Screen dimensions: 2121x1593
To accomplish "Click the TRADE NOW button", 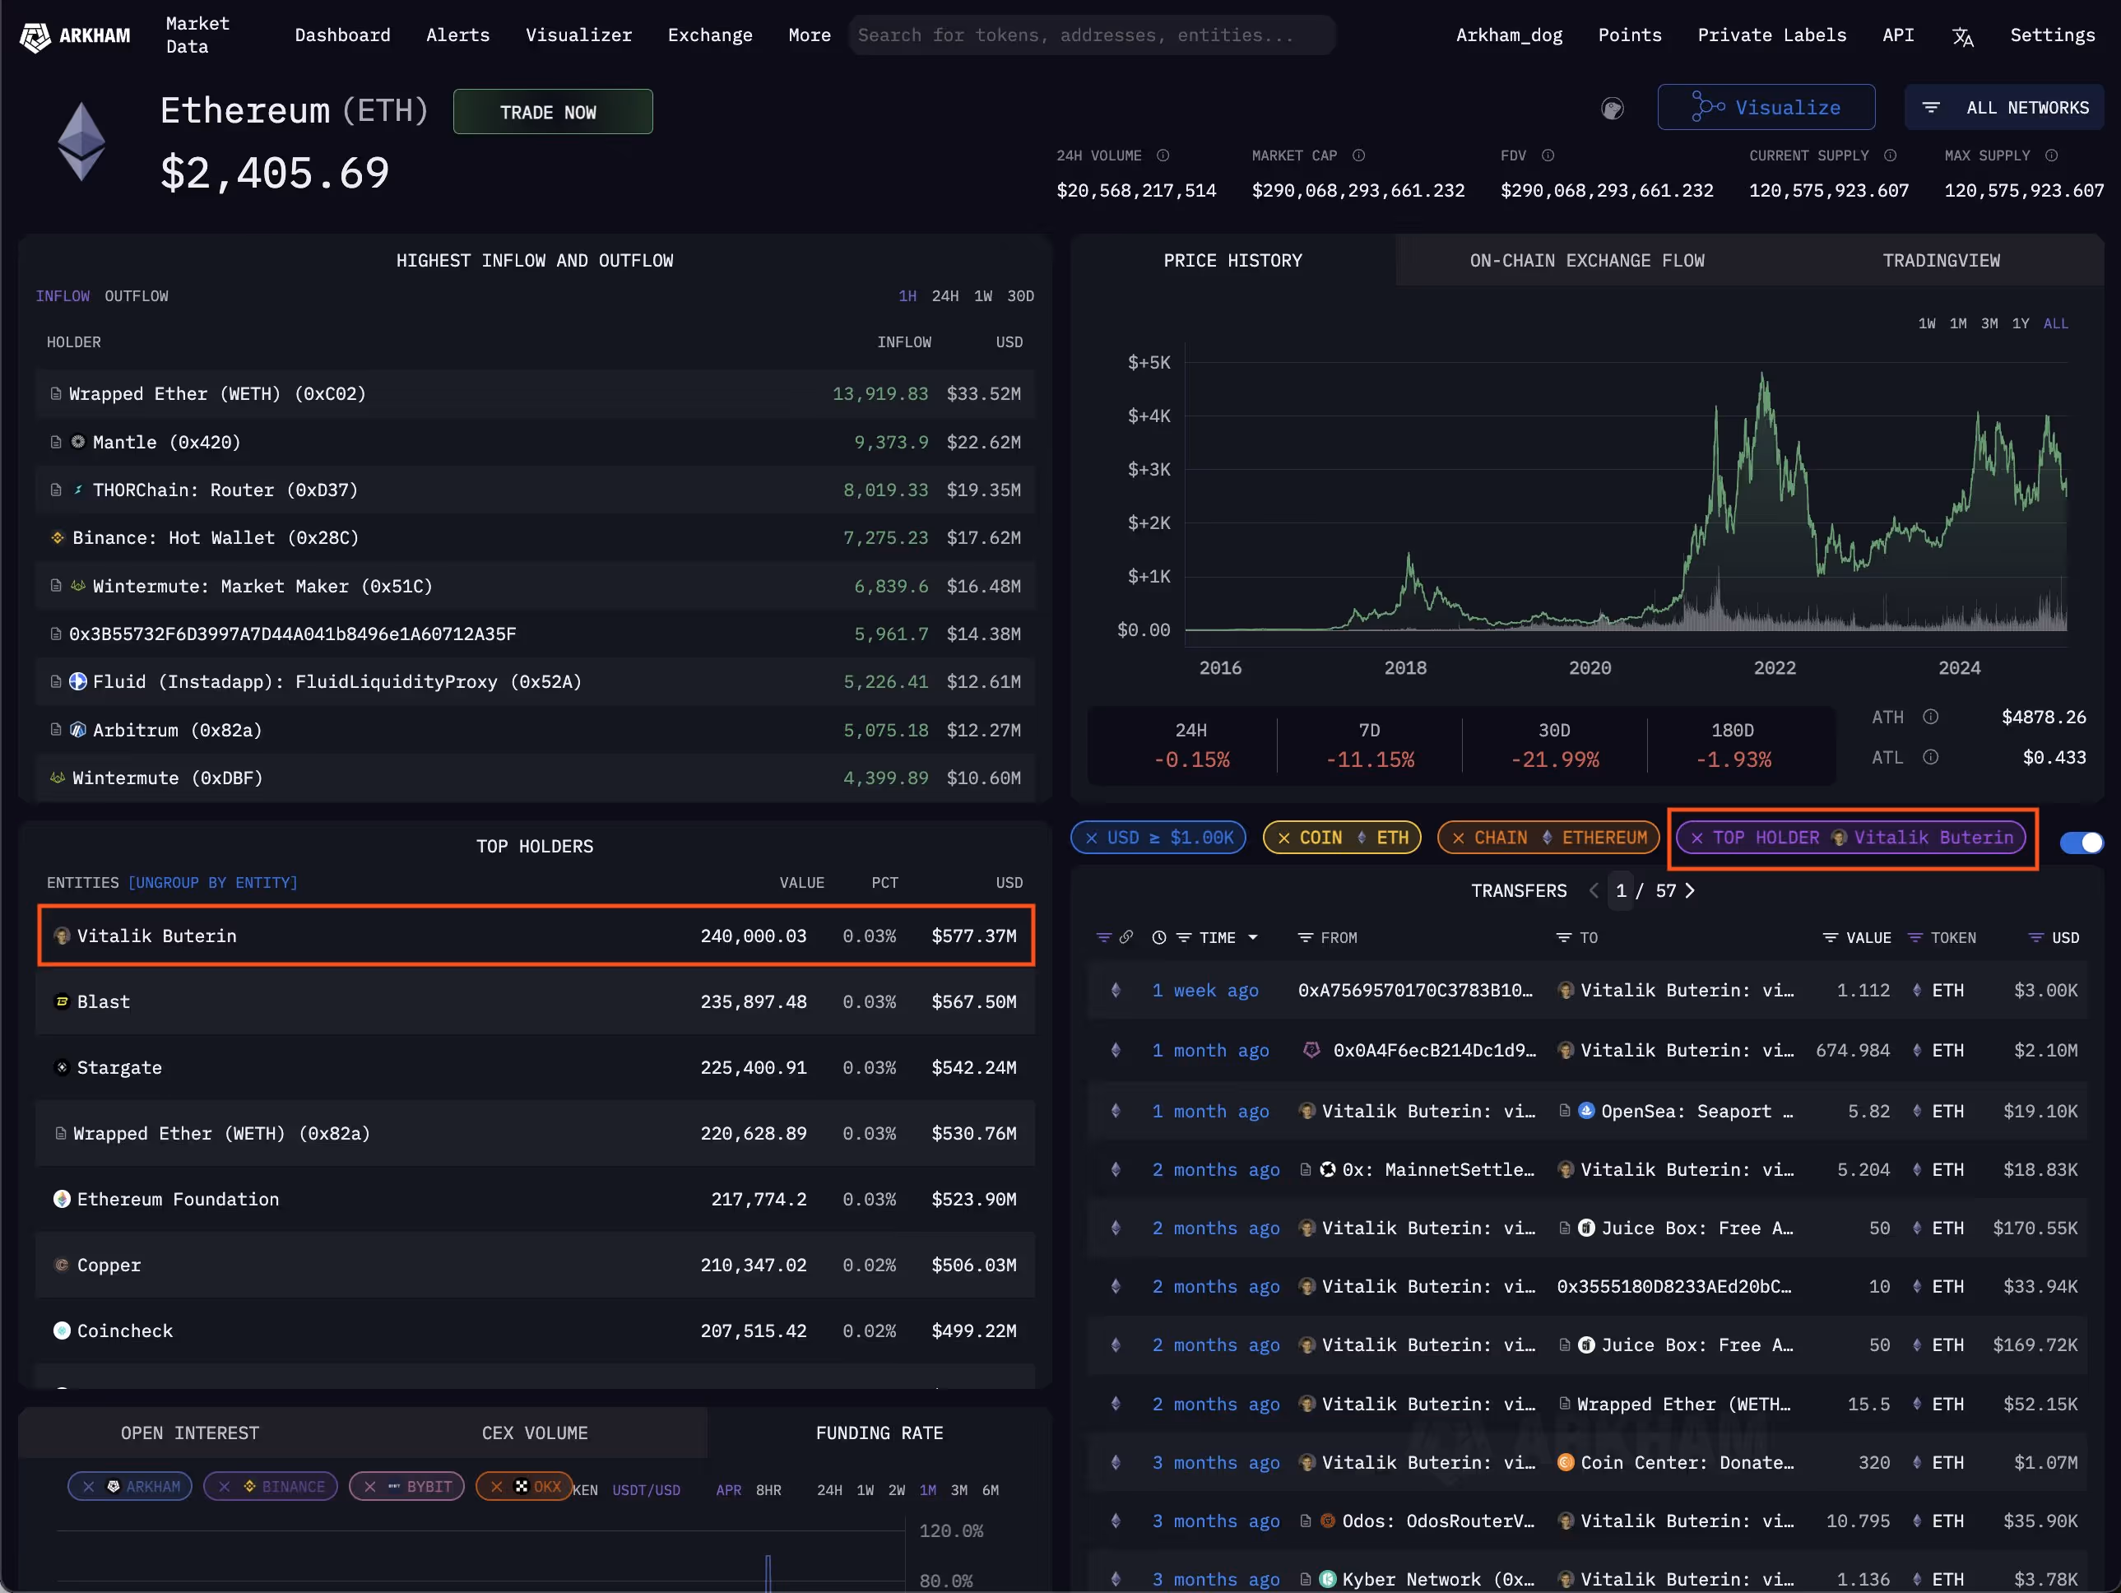I will click(552, 112).
